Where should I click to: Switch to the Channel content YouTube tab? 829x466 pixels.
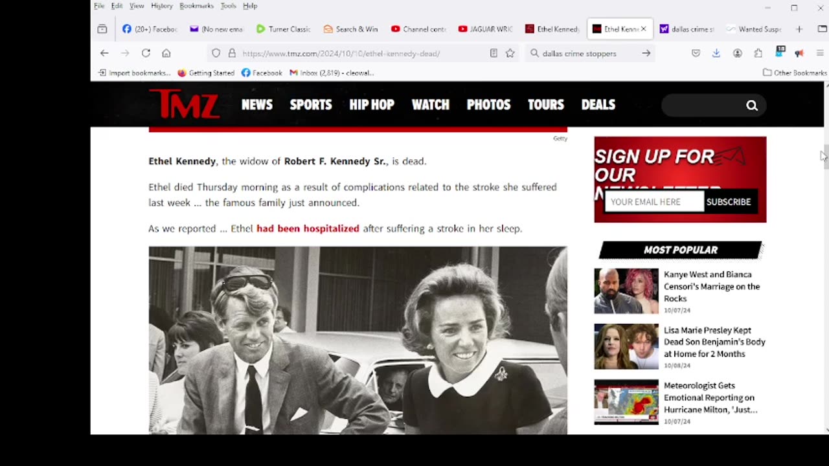coord(418,29)
